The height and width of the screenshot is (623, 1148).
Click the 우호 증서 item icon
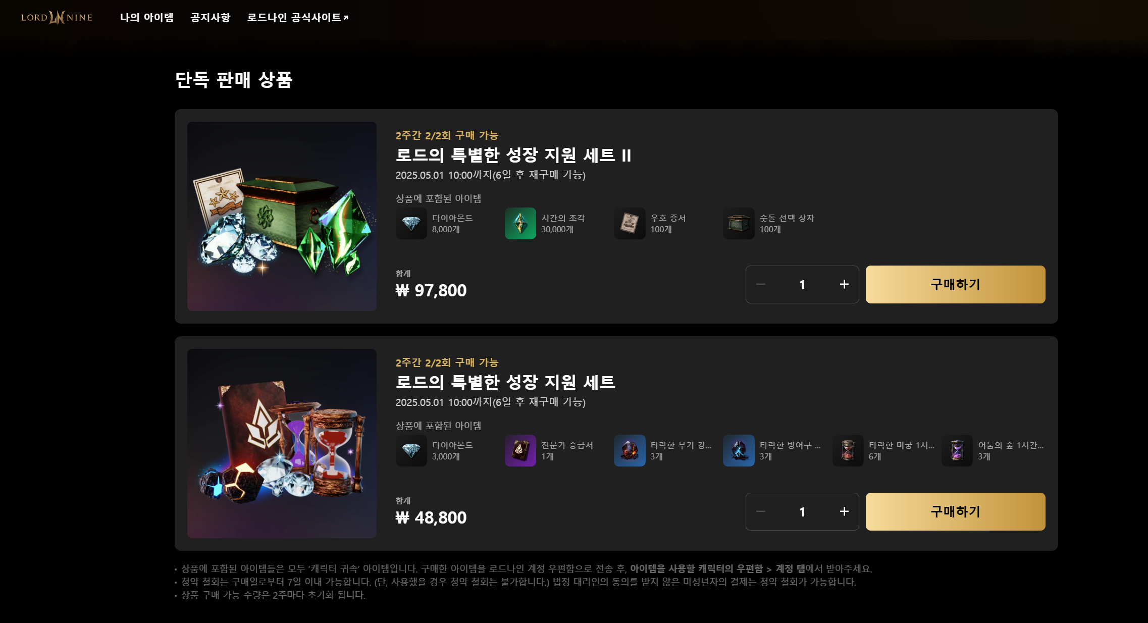point(629,223)
